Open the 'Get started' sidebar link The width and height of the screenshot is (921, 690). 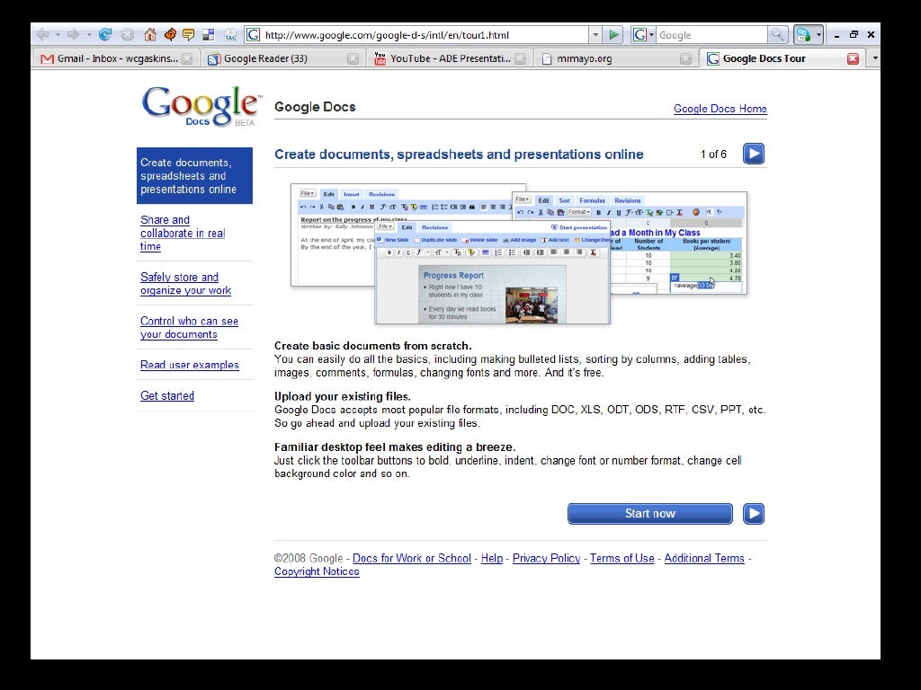(167, 396)
